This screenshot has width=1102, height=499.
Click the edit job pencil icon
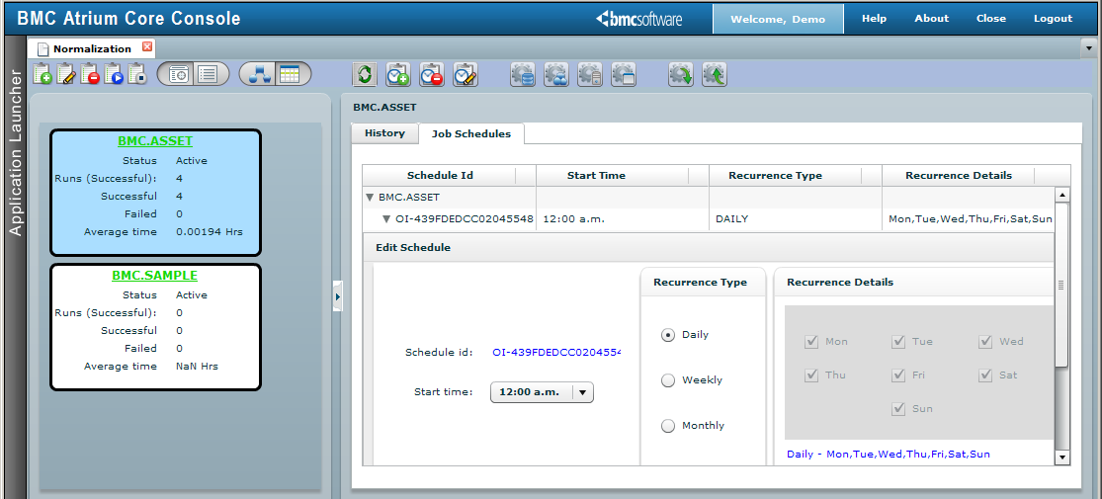(66, 74)
